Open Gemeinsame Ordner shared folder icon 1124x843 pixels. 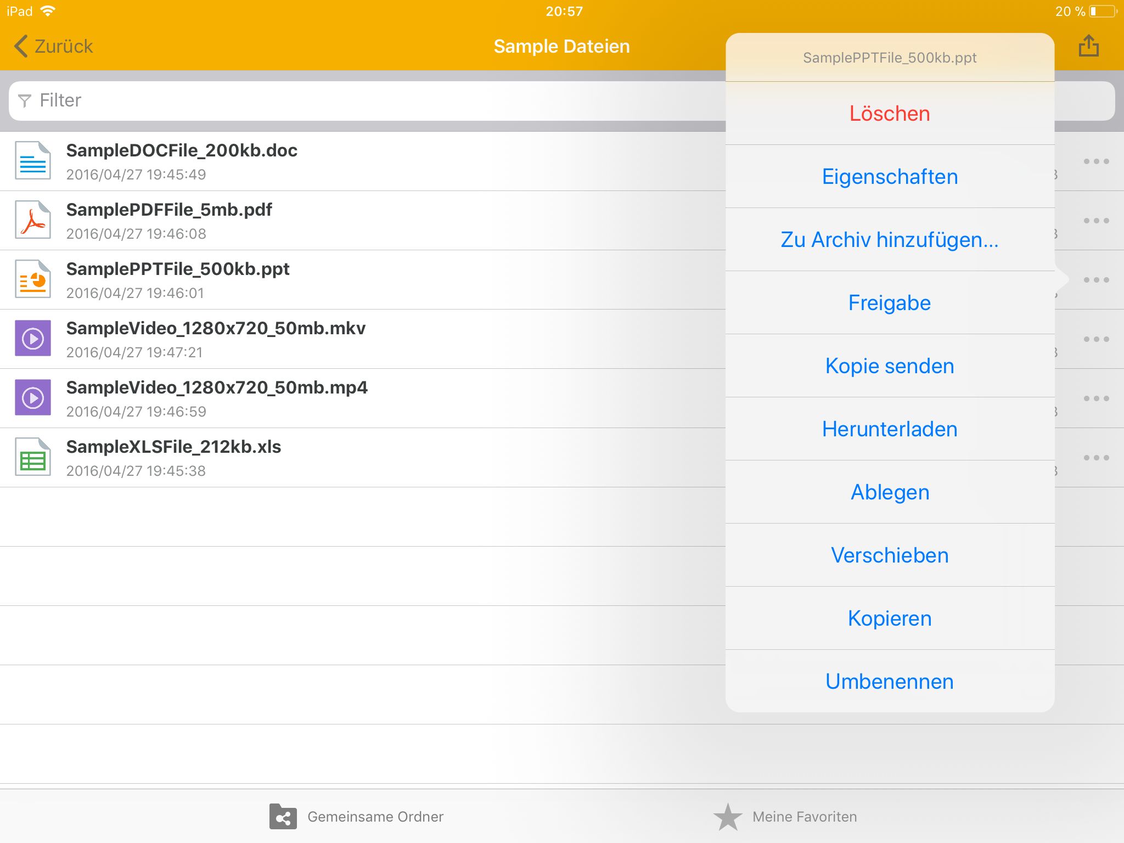(283, 817)
